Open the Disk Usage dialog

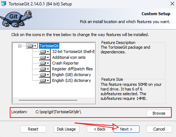[x=66, y=129]
